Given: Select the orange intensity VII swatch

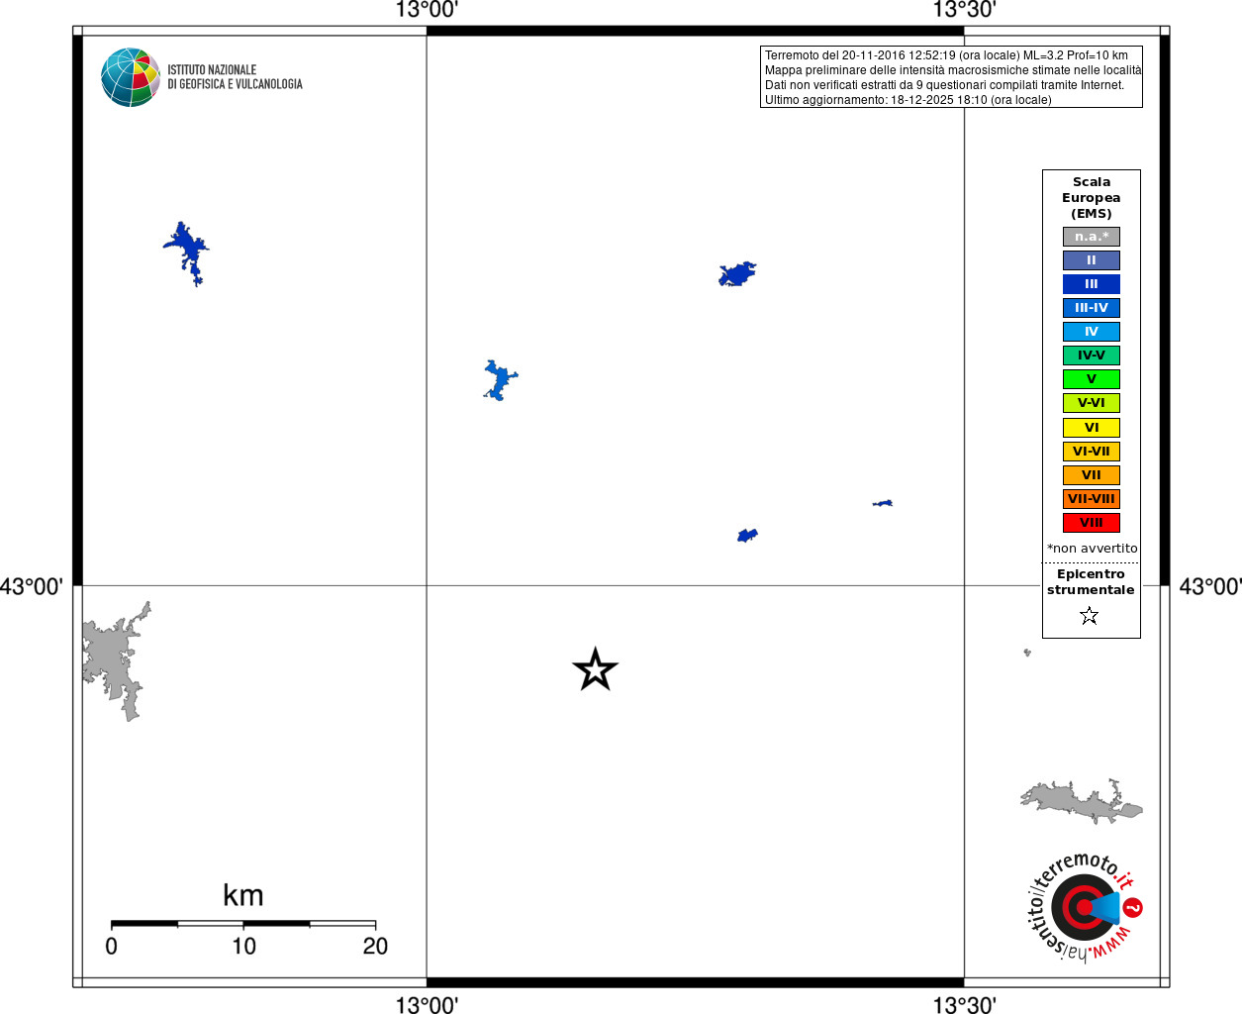Looking at the screenshot, I should click(1092, 475).
